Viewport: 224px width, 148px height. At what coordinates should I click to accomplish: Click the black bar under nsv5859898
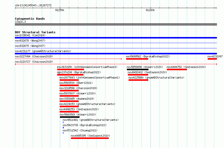click(x=138, y=69)
